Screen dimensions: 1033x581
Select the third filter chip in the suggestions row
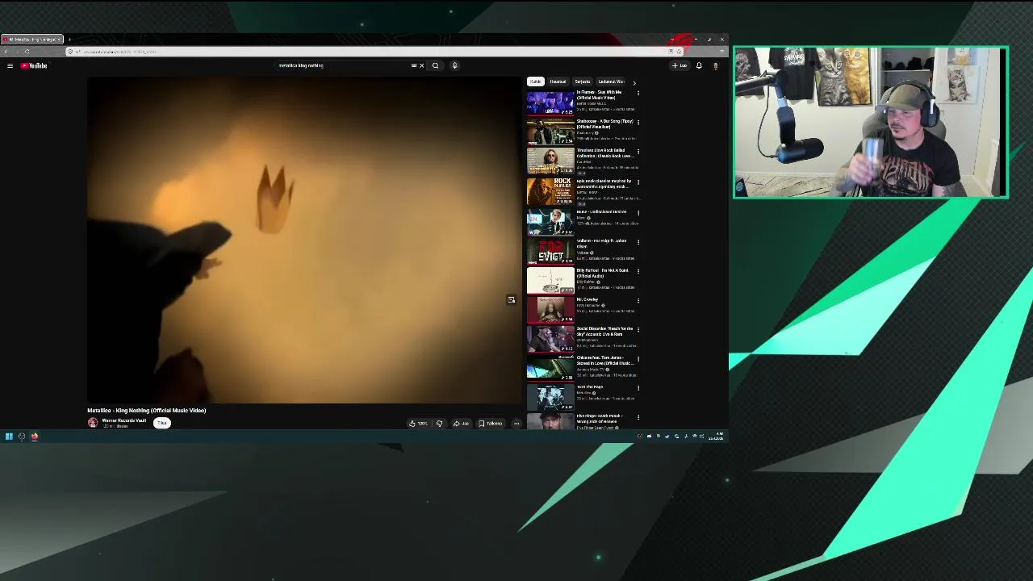tap(583, 82)
